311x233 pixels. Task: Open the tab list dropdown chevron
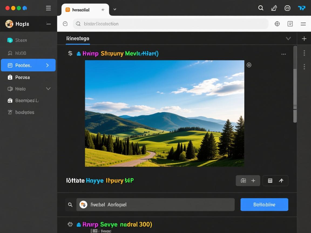click(115, 9)
